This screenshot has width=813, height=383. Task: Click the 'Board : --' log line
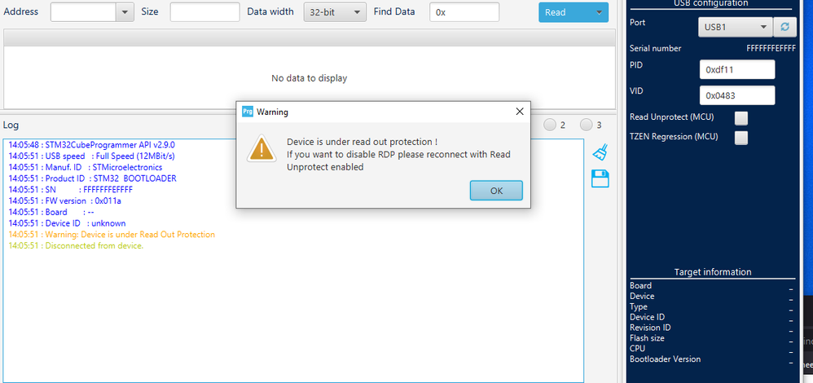click(x=51, y=212)
